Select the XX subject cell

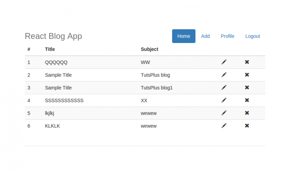144,100
